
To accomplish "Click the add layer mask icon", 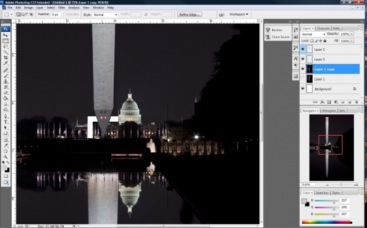I will pos(329,102).
